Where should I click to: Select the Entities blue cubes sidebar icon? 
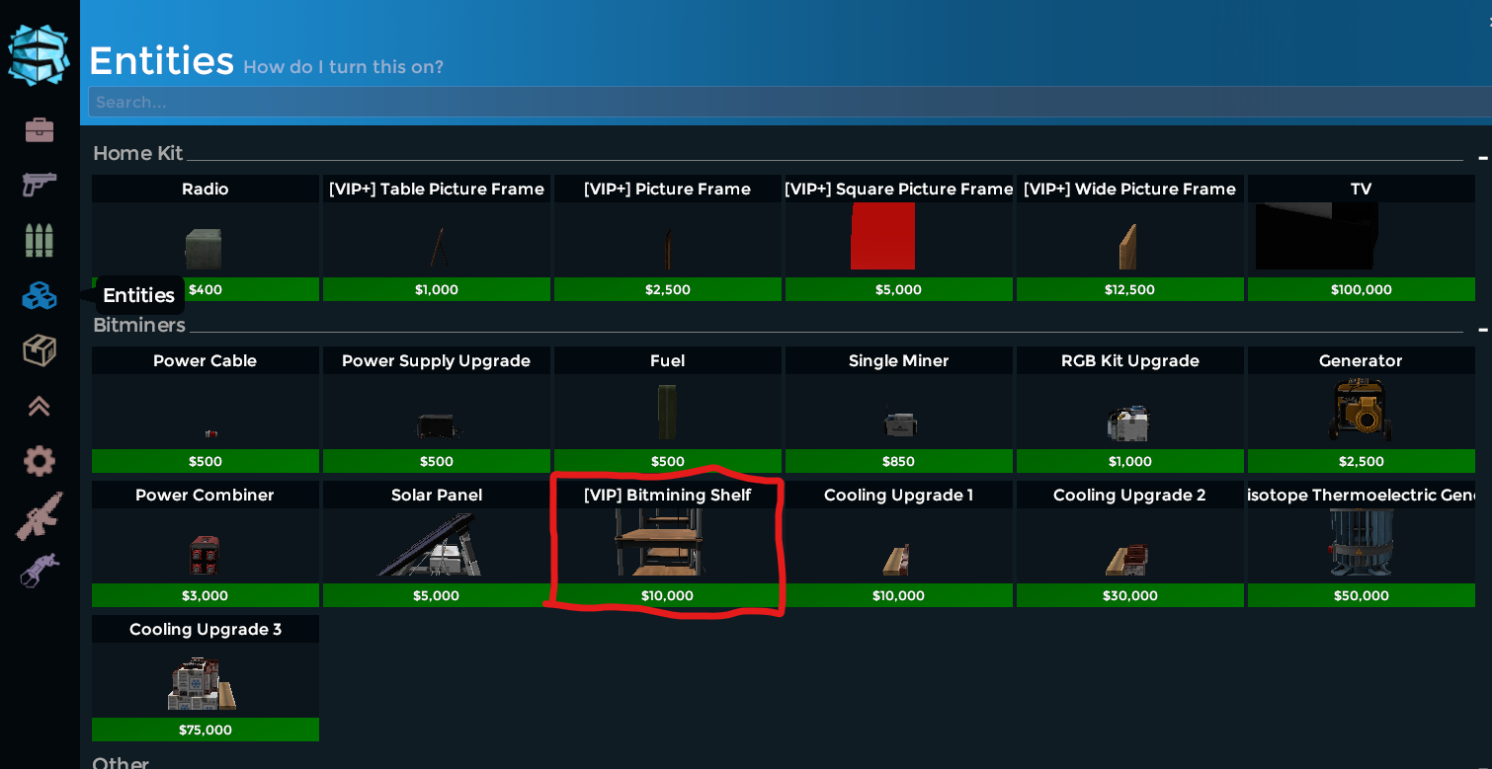pos(40,295)
